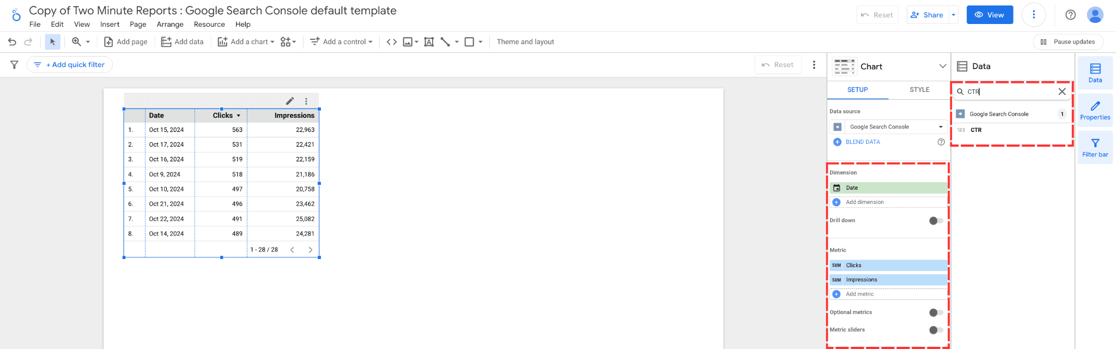This screenshot has height=349, width=1116.
Task: Turn on Metric sliders toggle
Action: (x=936, y=330)
